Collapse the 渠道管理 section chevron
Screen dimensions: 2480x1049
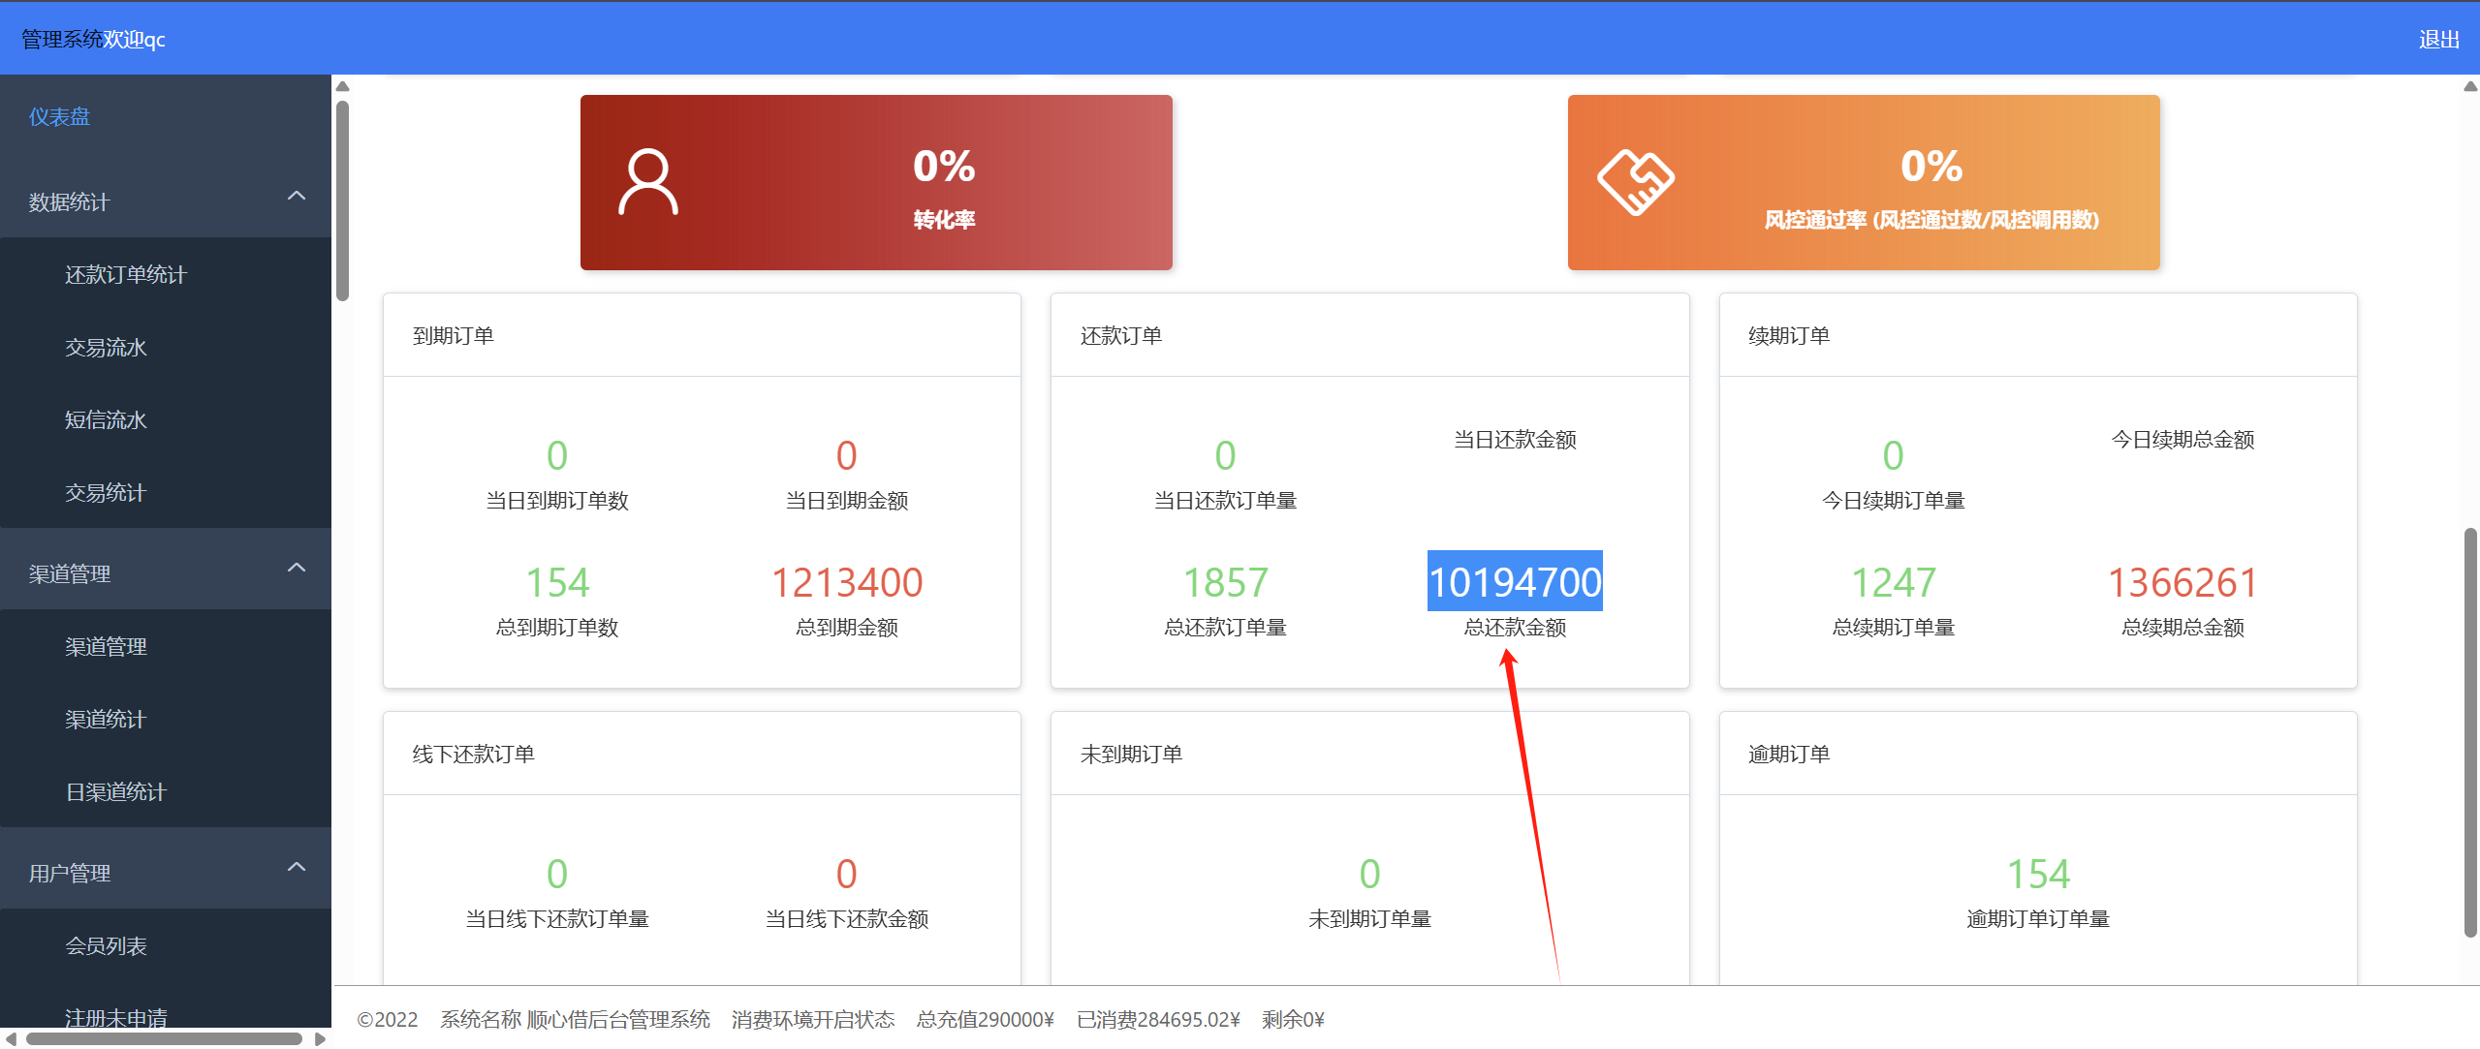[x=297, y=568]
